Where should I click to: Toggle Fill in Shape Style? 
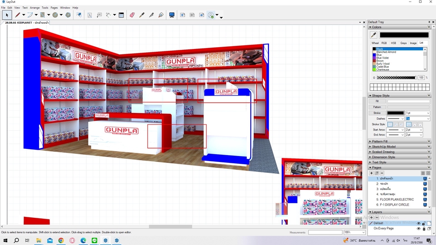[377, 101]
